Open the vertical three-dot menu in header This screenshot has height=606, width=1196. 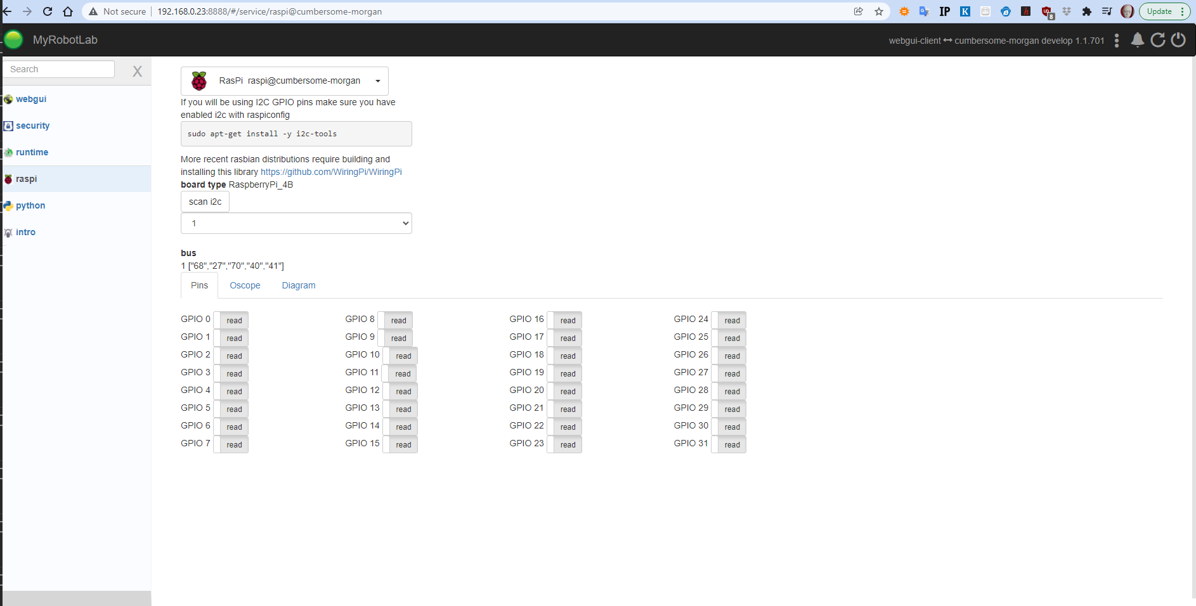[x=1117, y=40]
